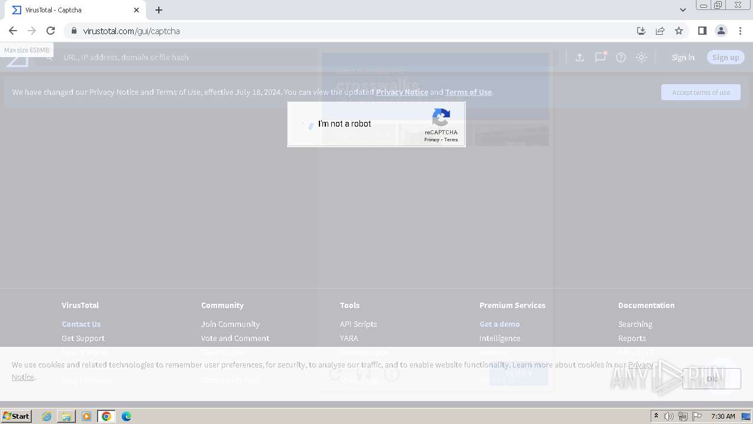Viewport: 753px width, 424px height.
Task: Click the VirusTotal upload file icon
Action: pyautogui.click(x=579, y=57)
